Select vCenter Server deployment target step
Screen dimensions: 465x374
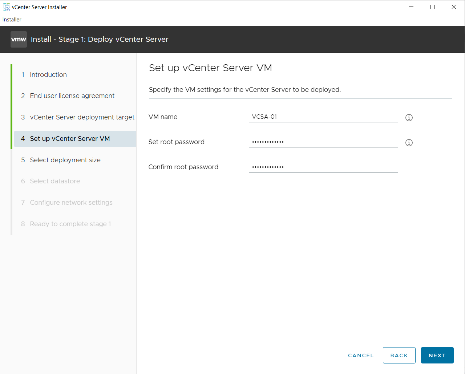tap(82, 117)
